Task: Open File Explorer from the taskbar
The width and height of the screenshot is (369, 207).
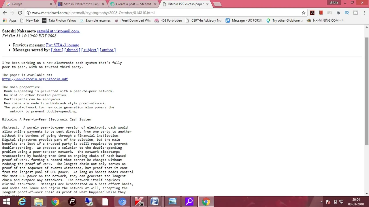Action: tap(38, 202)
